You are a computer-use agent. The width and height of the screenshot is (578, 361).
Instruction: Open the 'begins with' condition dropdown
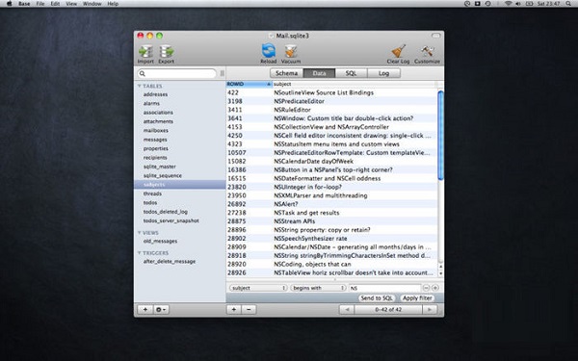click(x=318, y=288)
